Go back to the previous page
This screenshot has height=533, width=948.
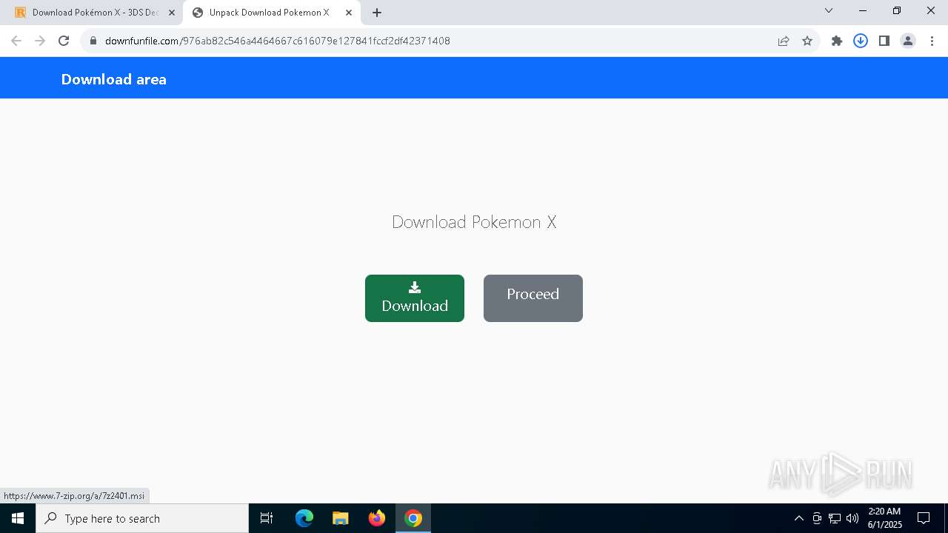click(16, 41)
